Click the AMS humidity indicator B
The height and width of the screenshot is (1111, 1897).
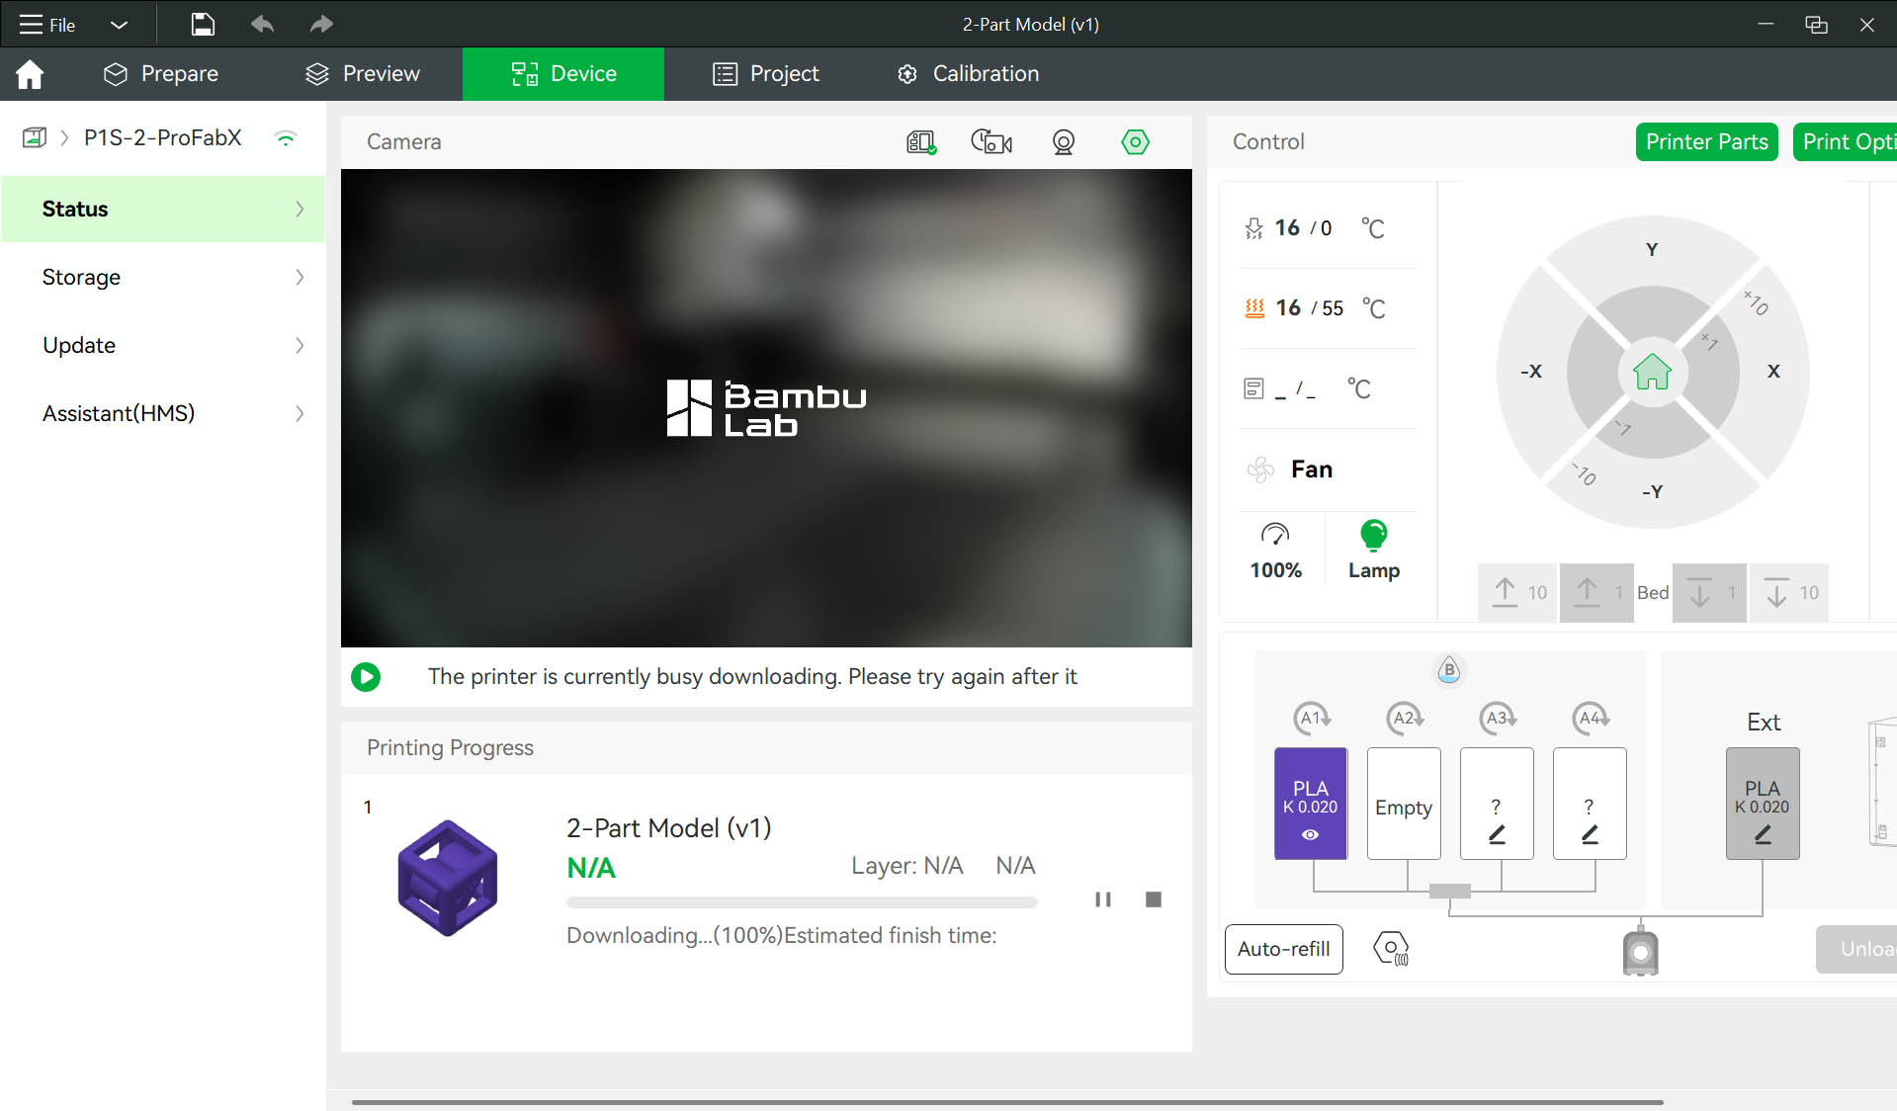1449,669
